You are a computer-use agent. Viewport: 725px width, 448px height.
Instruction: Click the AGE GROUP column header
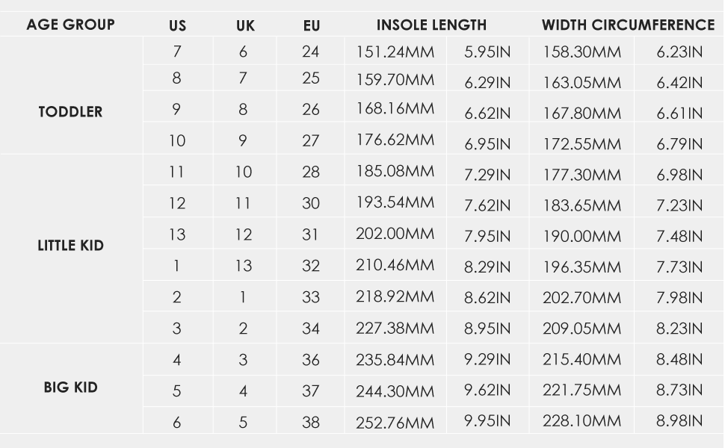pos(70,25)
